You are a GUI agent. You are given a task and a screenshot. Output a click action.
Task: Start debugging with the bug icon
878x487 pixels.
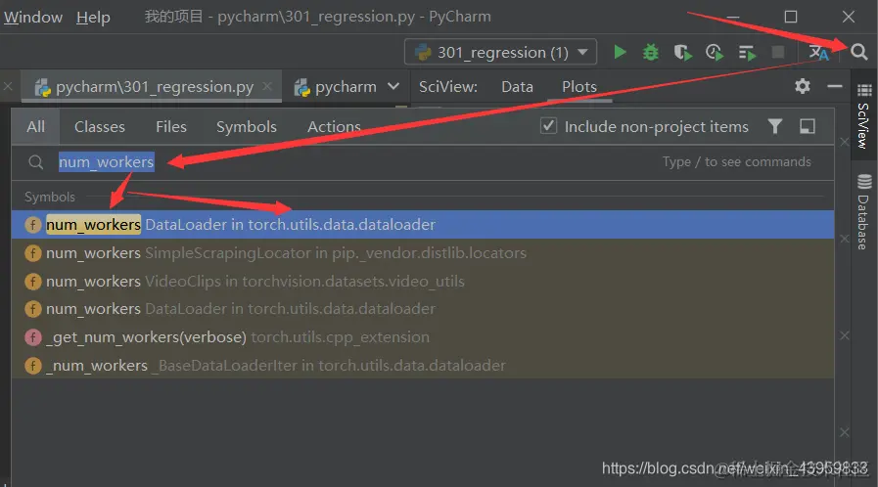click(651, 53)
